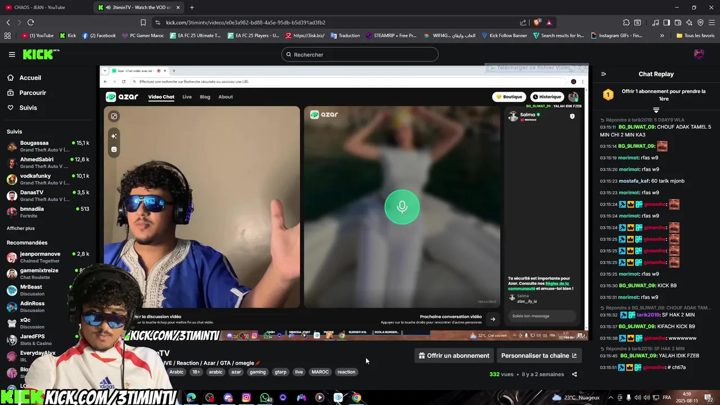Open JaredFPS recommended channel

37,339
